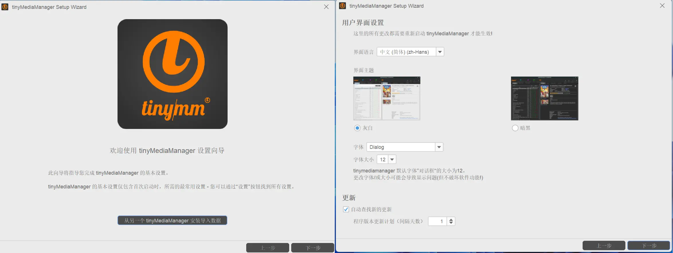Select the 灰白 light theme radio button
Screen dimensions: 673x253
coord(357,128)
